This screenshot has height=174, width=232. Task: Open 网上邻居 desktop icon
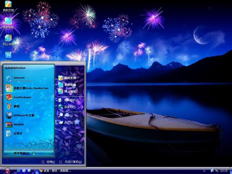click(8, 40)
